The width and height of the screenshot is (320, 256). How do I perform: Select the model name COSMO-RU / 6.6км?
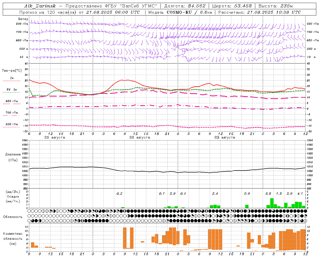(x=189, y=12)
